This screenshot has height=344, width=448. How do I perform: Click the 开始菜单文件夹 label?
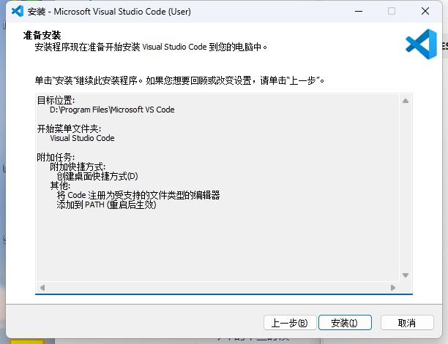tap(69, 129)
